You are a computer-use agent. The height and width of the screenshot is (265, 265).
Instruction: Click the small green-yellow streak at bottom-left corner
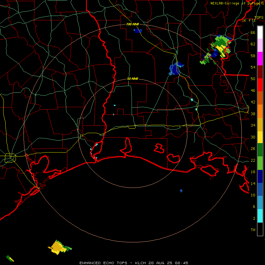click(x=10, y=259)
